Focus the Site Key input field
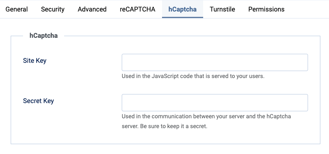This screenshot has height=154, width=329. (215, 62)
